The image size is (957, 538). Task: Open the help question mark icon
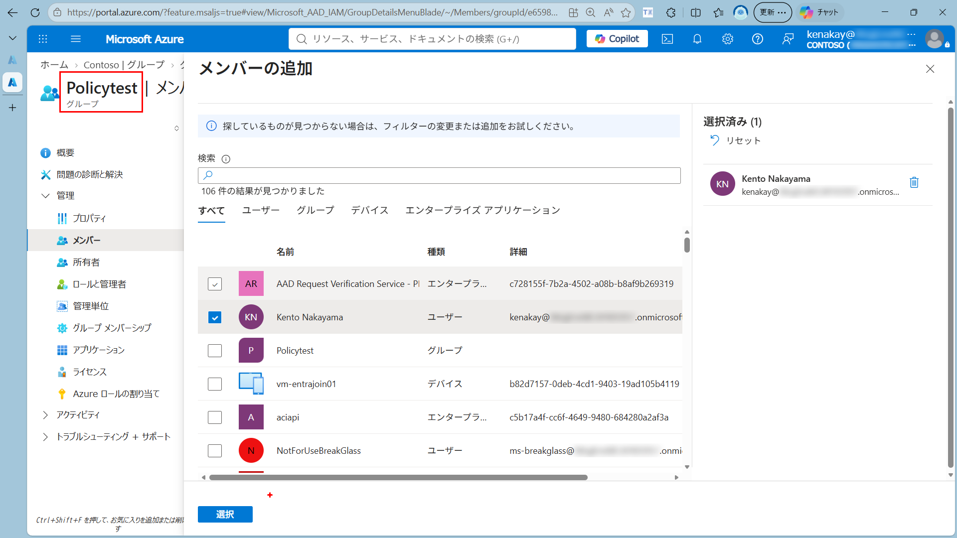758,39
